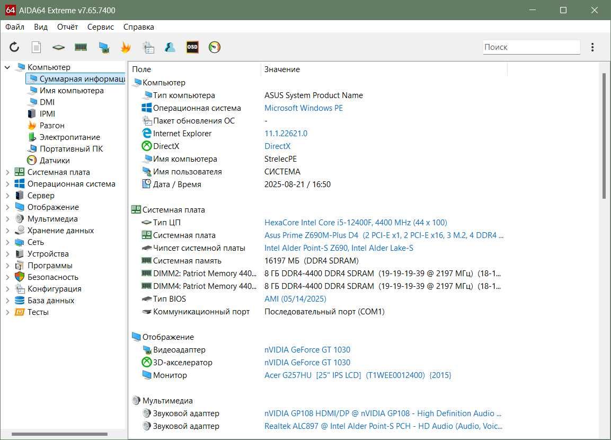
Task: Select the 16197 МБ system memory value
Action: (312, 261)
